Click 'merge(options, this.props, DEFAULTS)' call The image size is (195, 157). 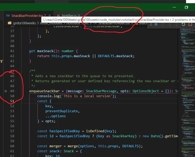[x=104, y=146]
